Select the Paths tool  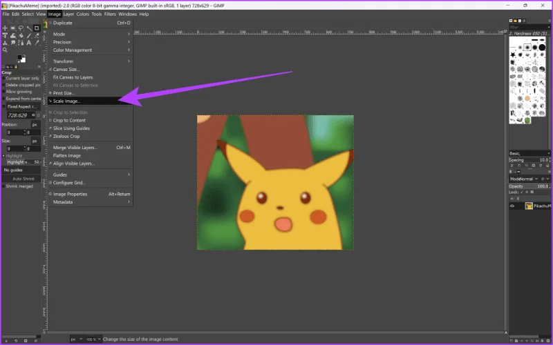[21, 43]
